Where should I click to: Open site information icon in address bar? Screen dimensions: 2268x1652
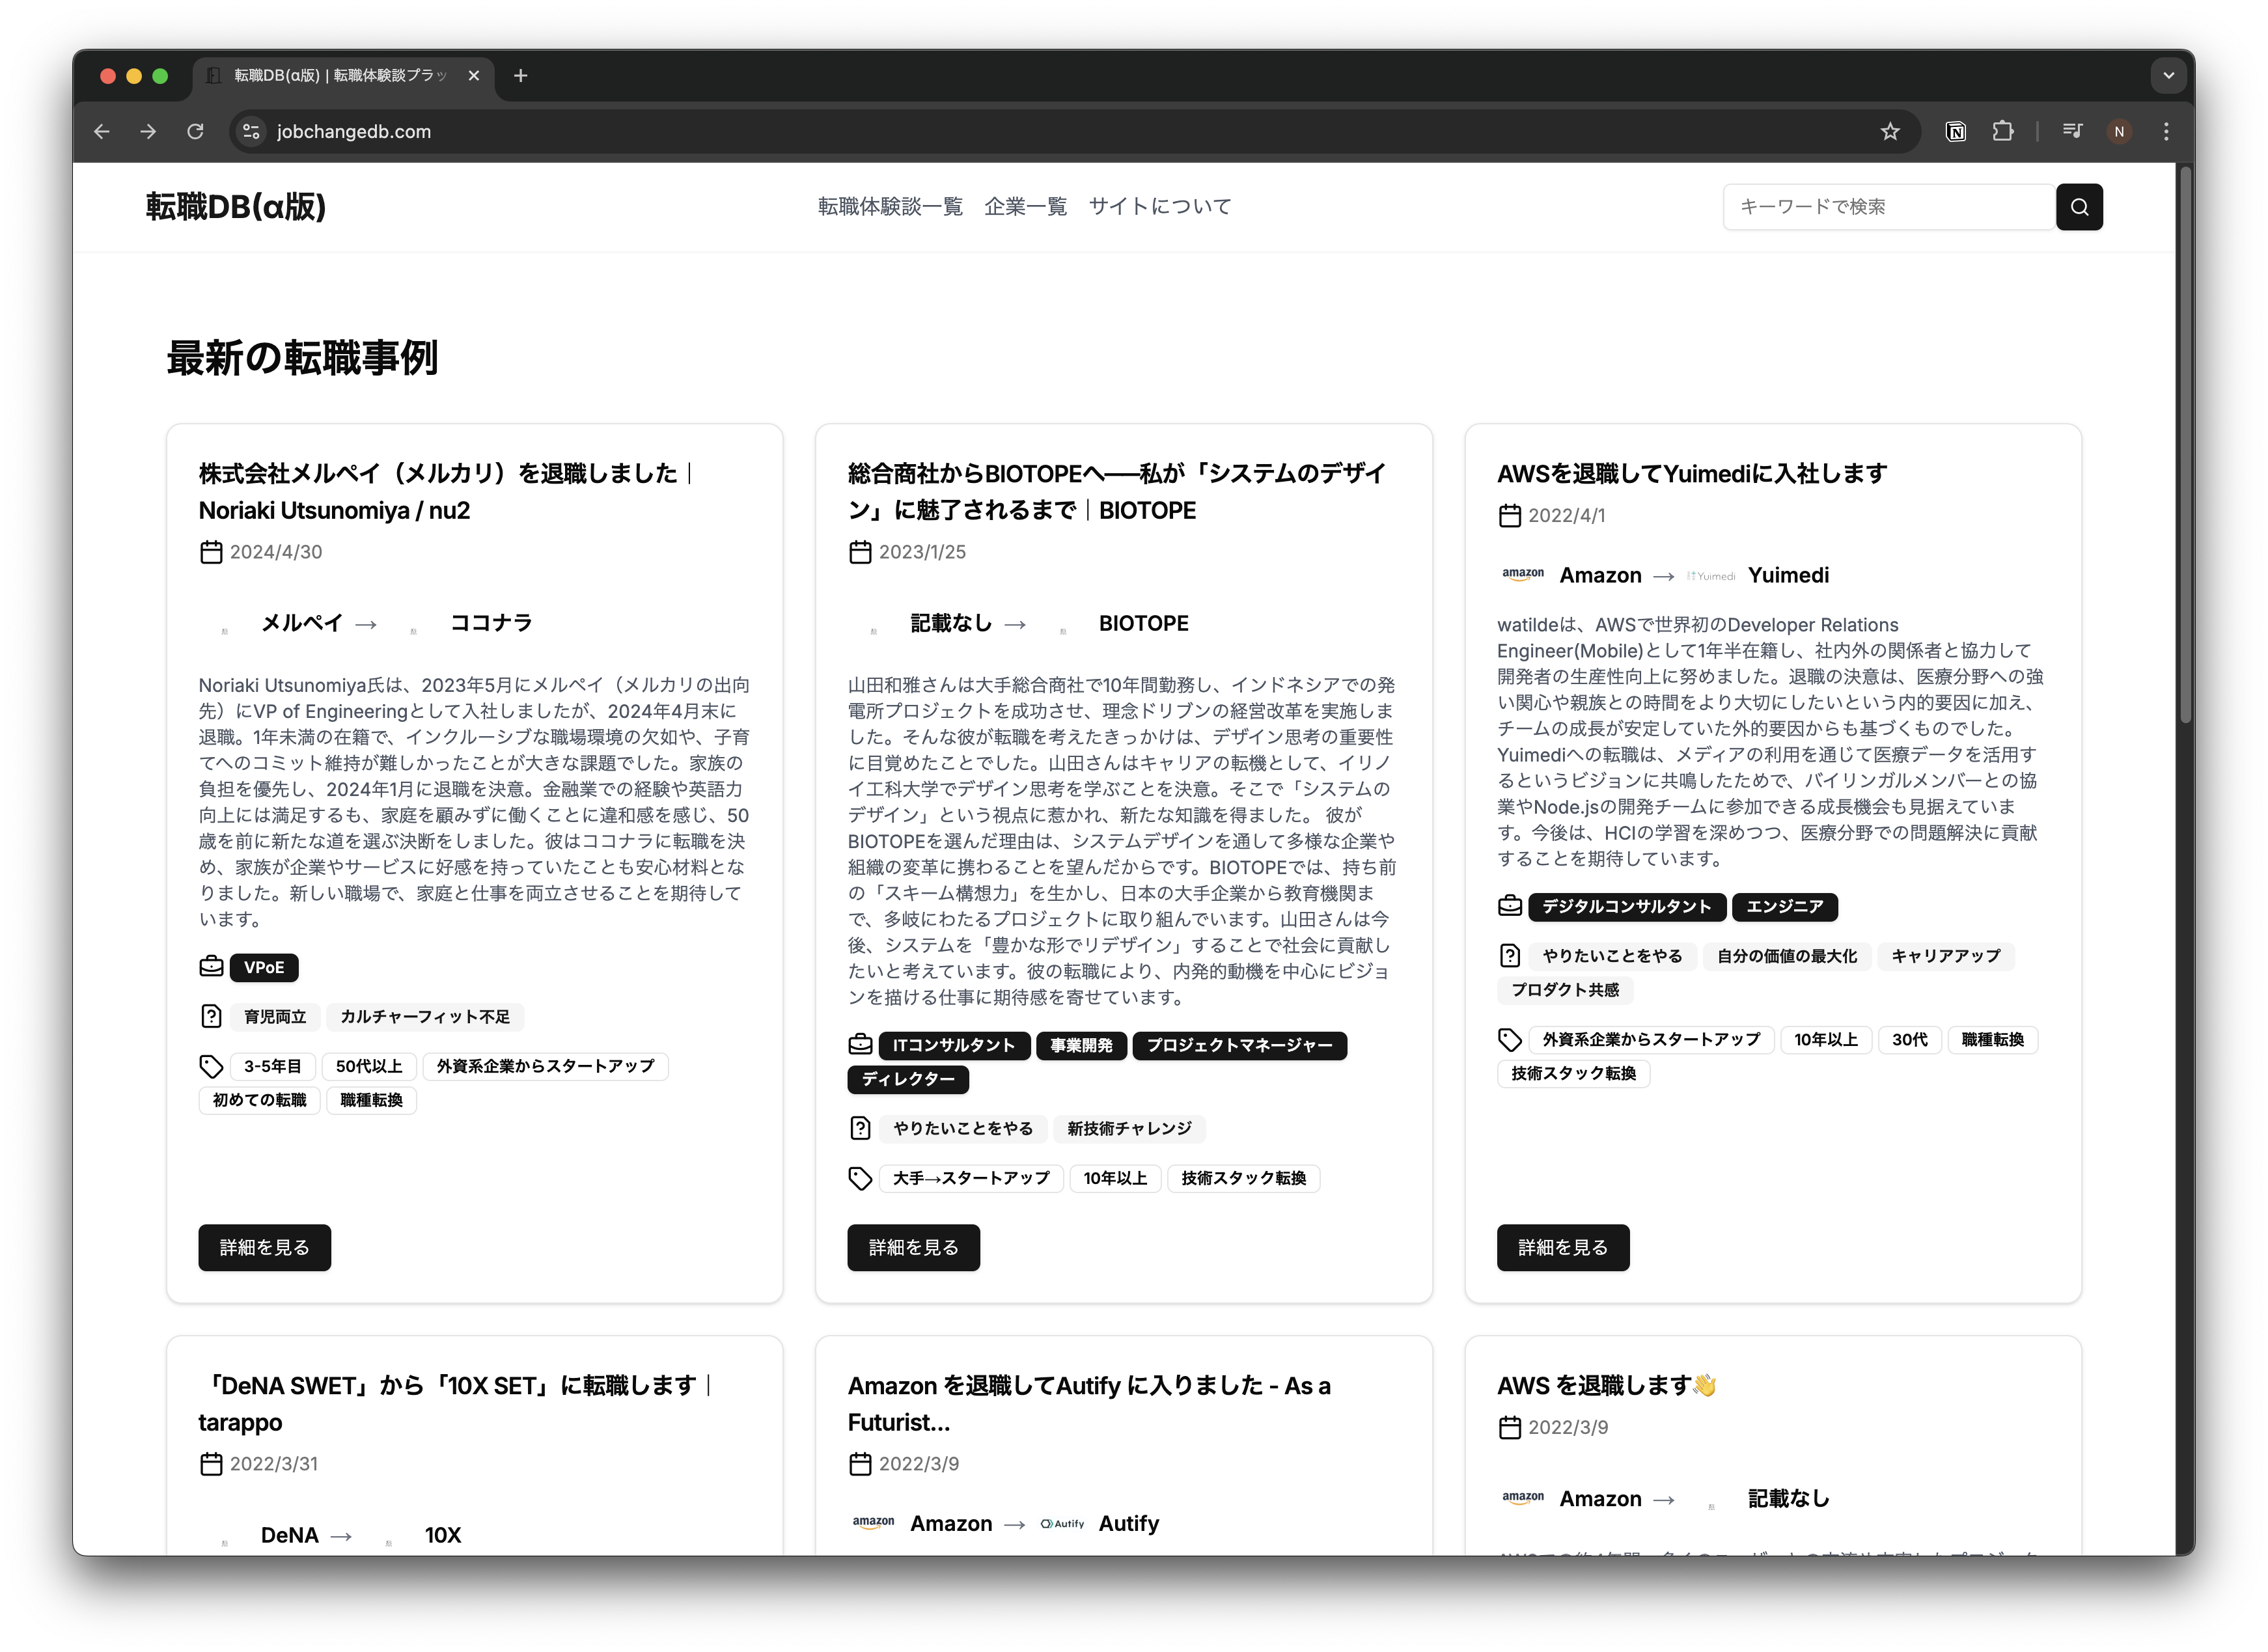click(251, 132)
